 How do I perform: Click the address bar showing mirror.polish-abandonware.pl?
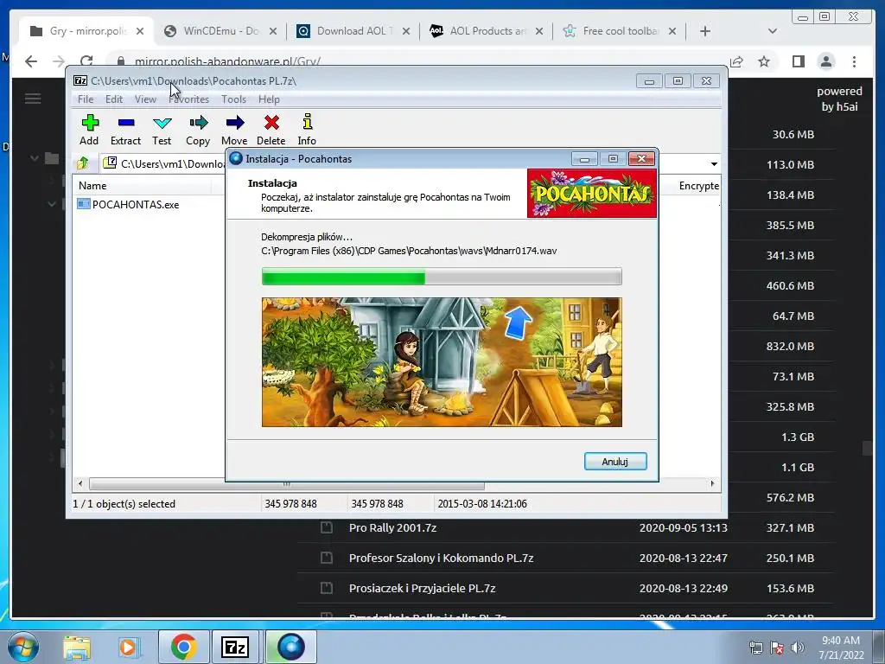pos(227,61)
